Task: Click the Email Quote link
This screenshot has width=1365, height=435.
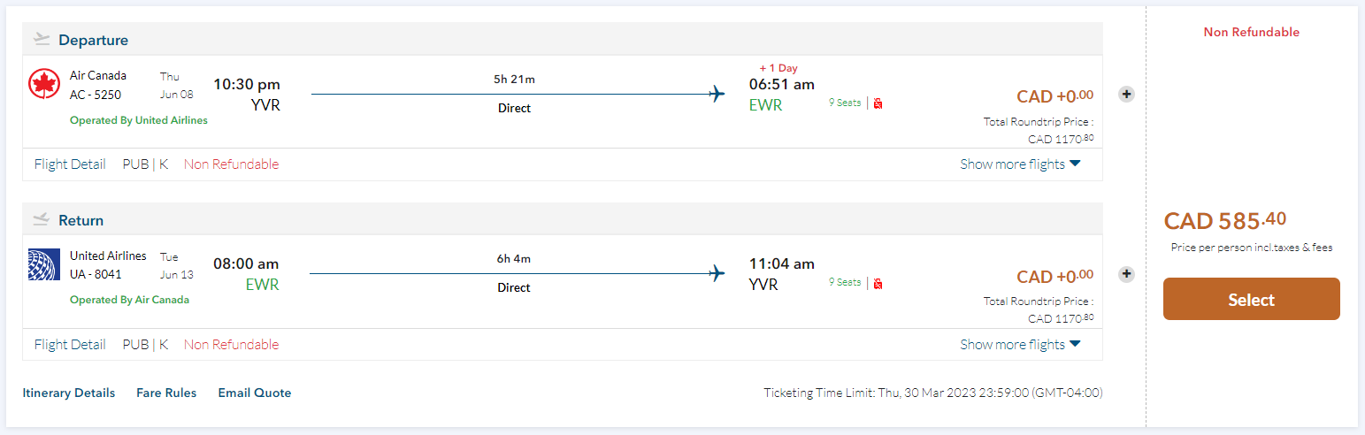Action: 255,393
